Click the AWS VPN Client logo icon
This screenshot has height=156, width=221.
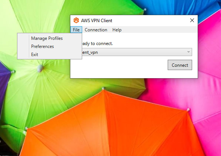point(76,20)
